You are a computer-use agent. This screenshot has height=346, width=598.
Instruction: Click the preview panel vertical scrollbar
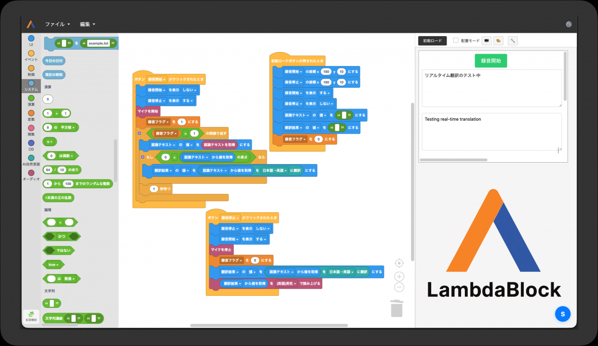(x=565, y=76)
